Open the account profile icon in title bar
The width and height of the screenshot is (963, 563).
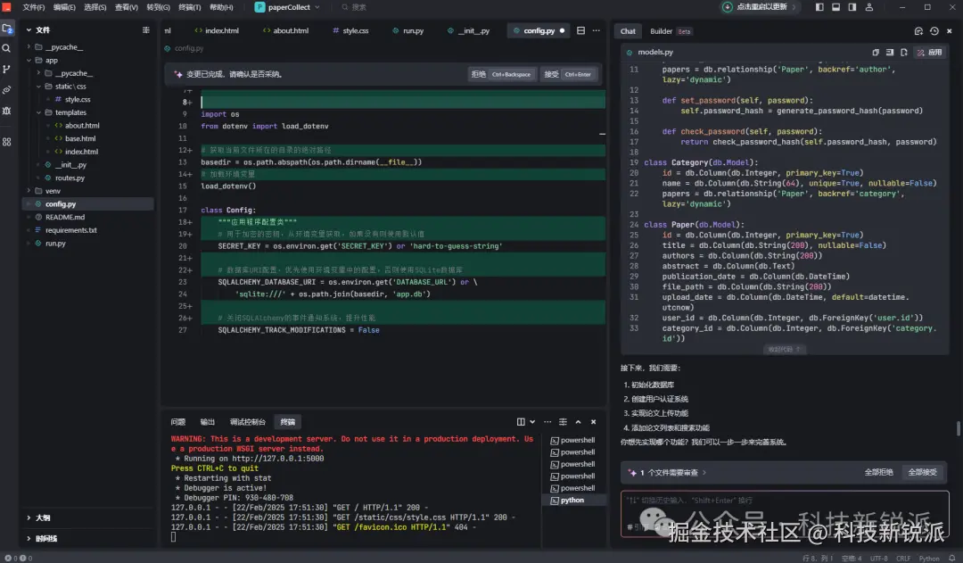point(869,7)
